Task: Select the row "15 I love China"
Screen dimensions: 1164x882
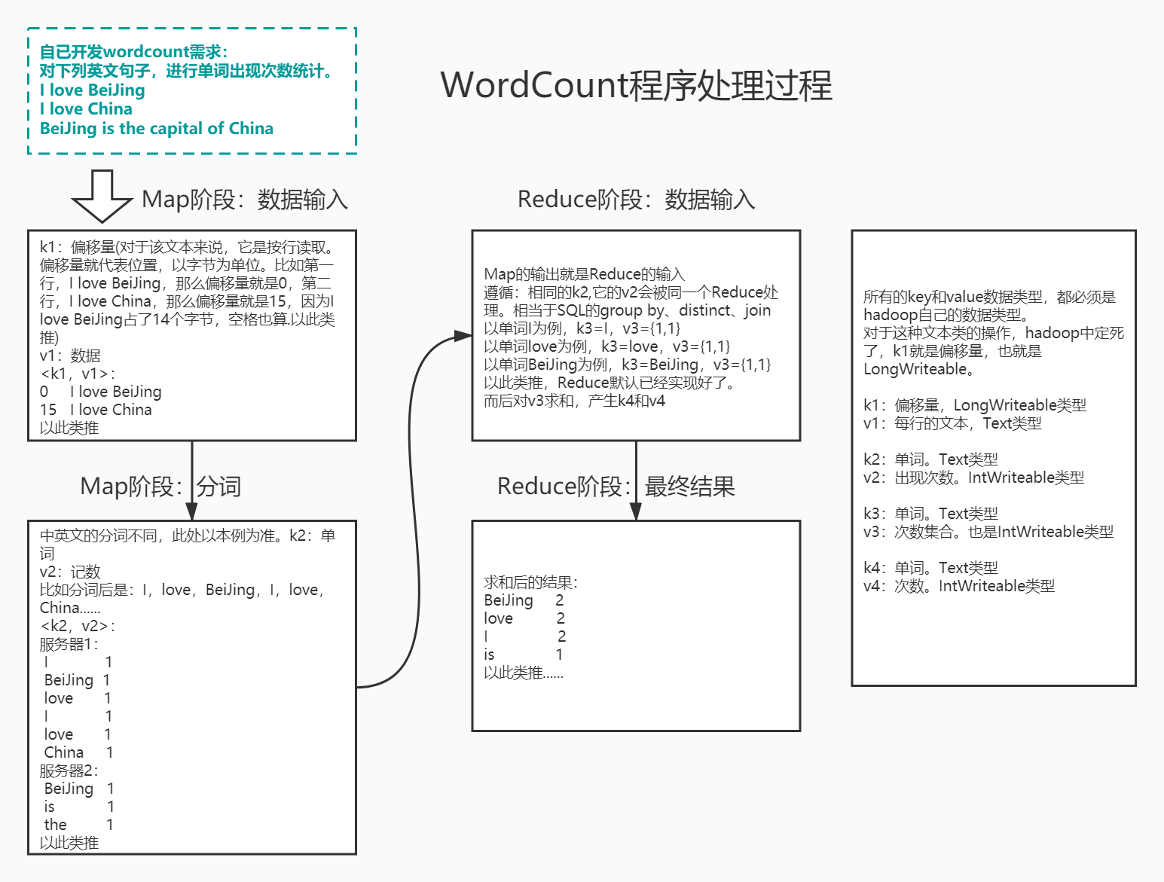Action: click(96, 410)
